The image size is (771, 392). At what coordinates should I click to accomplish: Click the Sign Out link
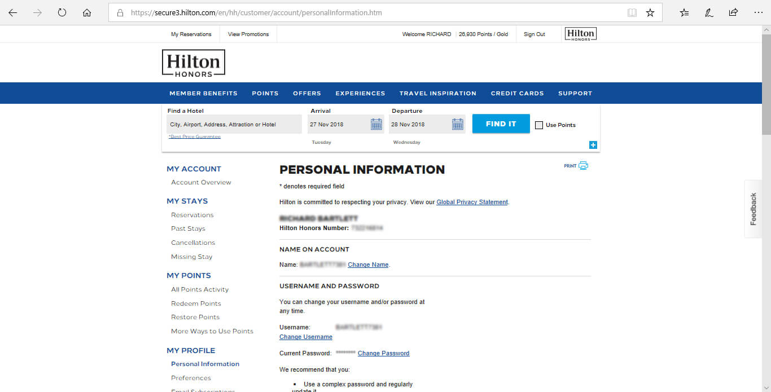(535, 34)
